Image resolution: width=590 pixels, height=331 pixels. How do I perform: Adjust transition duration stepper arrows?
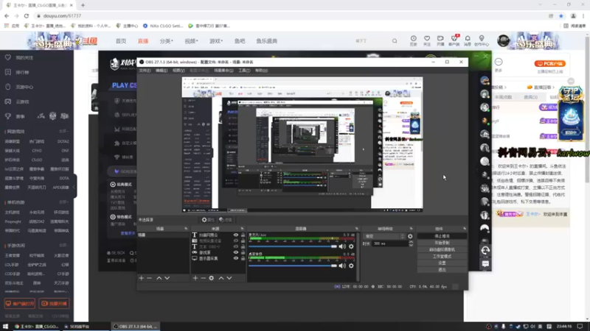[x=411, y=243]
